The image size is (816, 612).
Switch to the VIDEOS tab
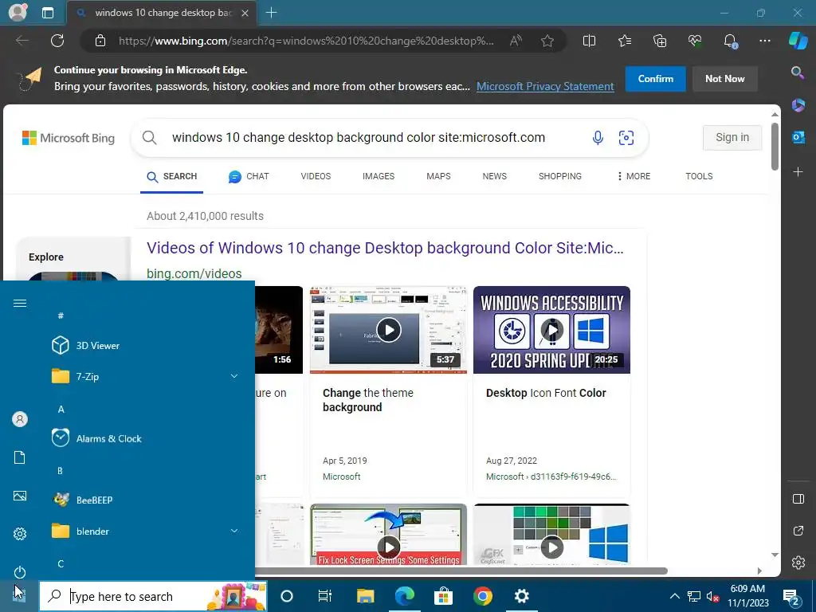(316, 176)
